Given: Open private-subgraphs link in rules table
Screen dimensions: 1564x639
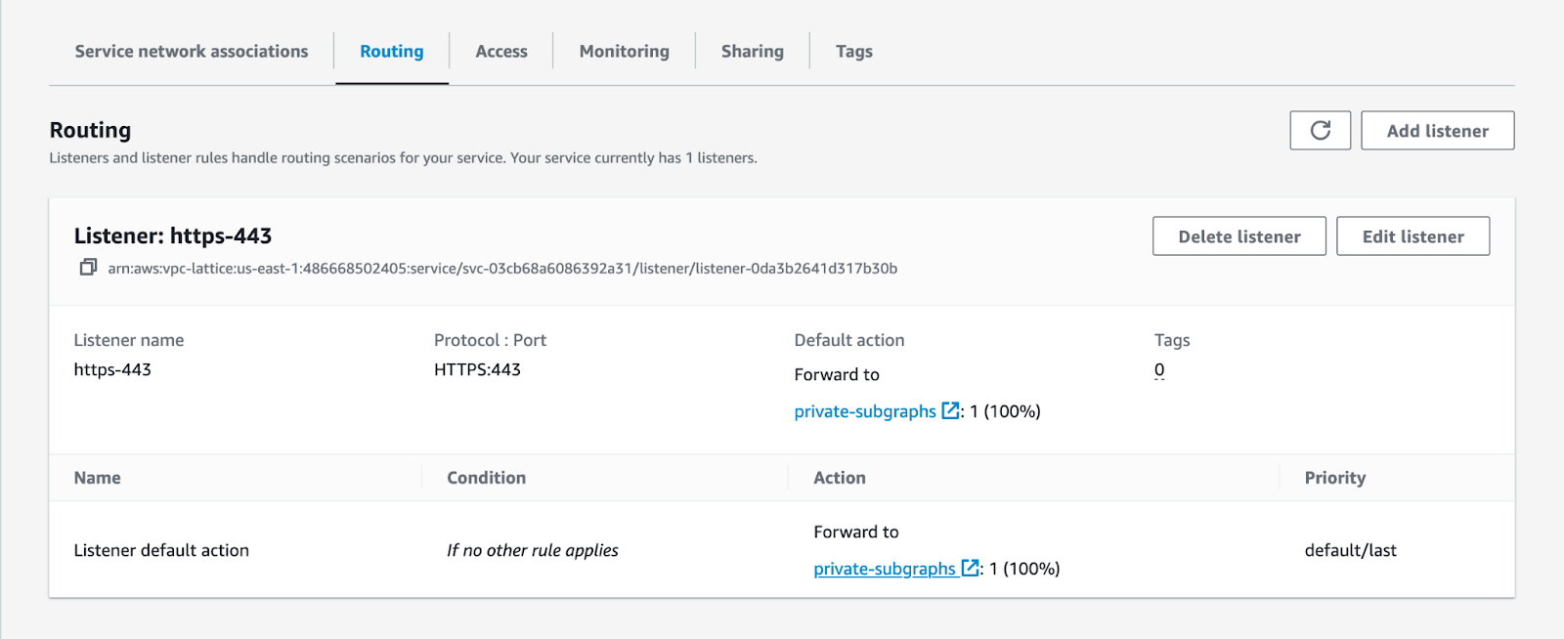Looking at the screenshot, I should [885, 569].
